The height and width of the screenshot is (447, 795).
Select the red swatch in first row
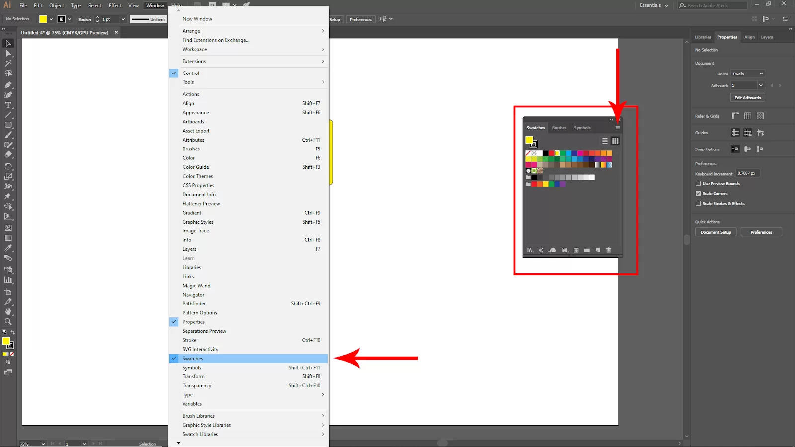pyautogui.click(x=551, y=153)
